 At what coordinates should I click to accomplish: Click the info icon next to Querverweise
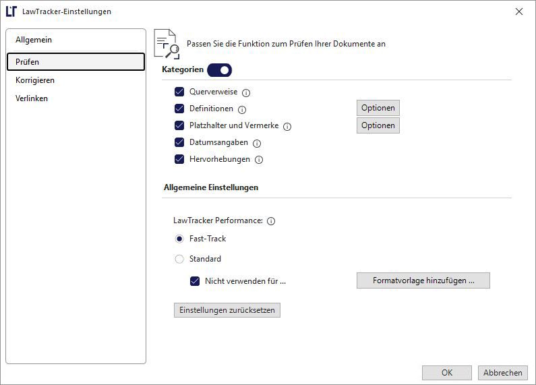click(x=246, y=92)
